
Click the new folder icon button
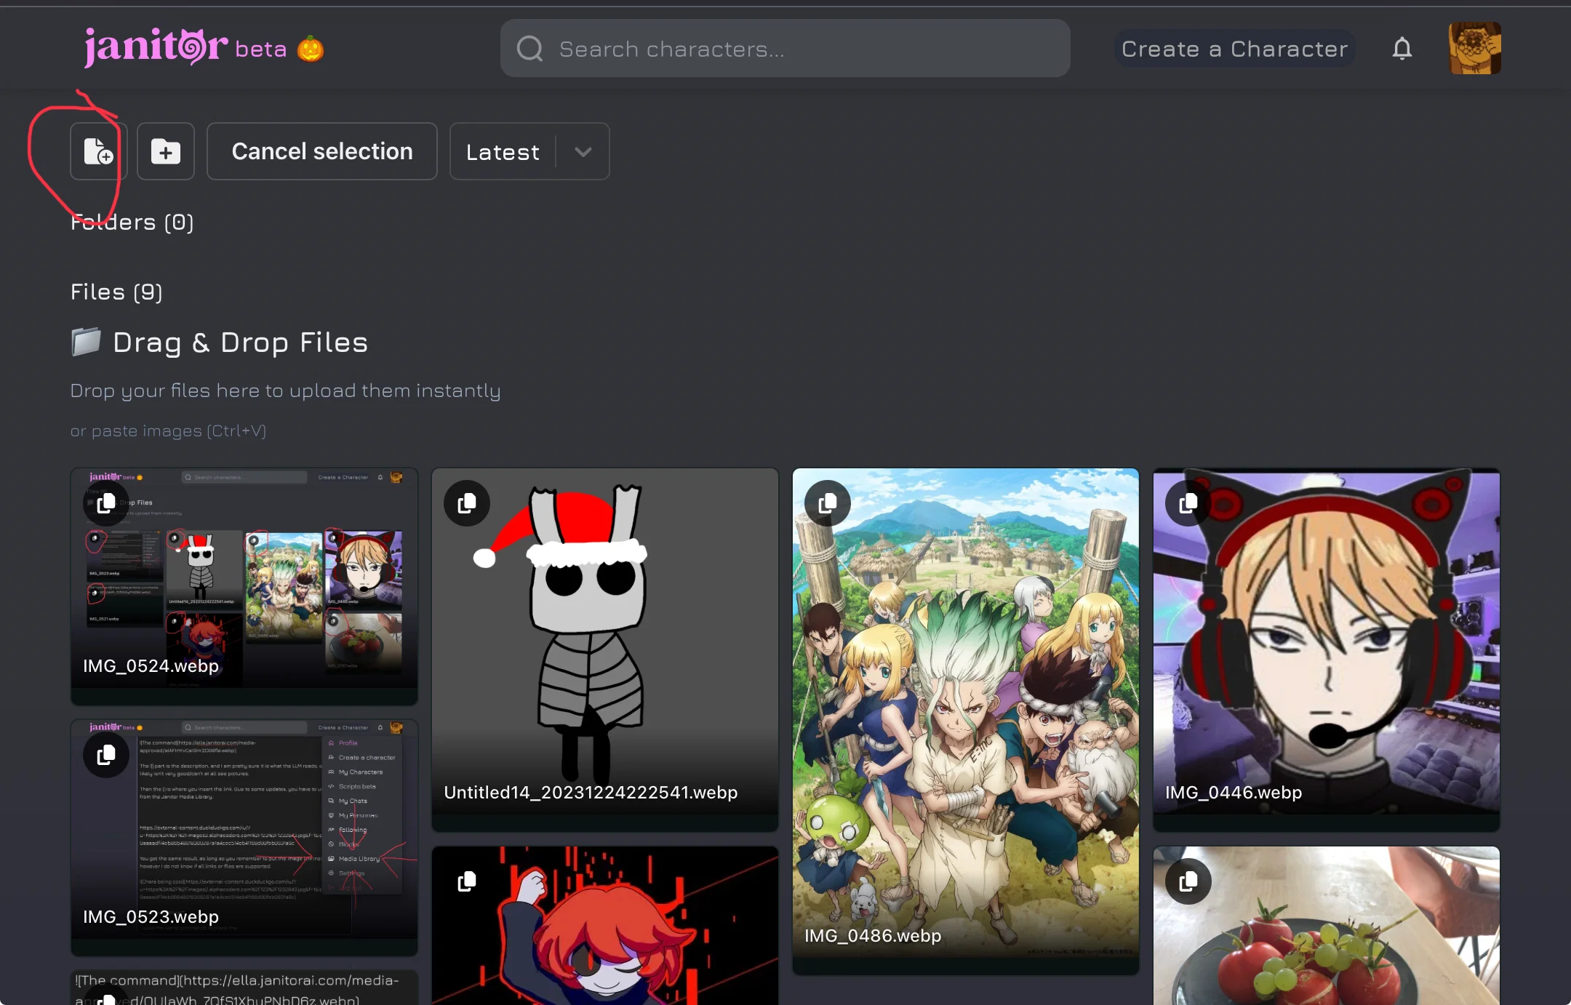pos(166,151)
